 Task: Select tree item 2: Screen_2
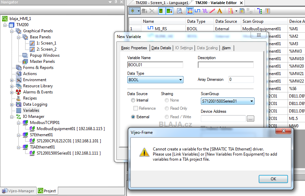47,49
